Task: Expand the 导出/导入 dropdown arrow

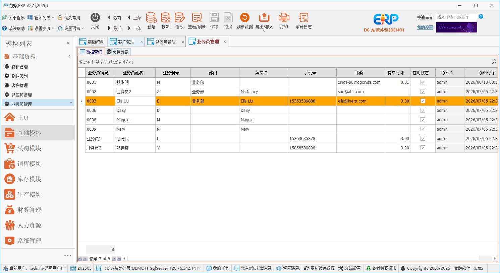Action: point(264,31)
